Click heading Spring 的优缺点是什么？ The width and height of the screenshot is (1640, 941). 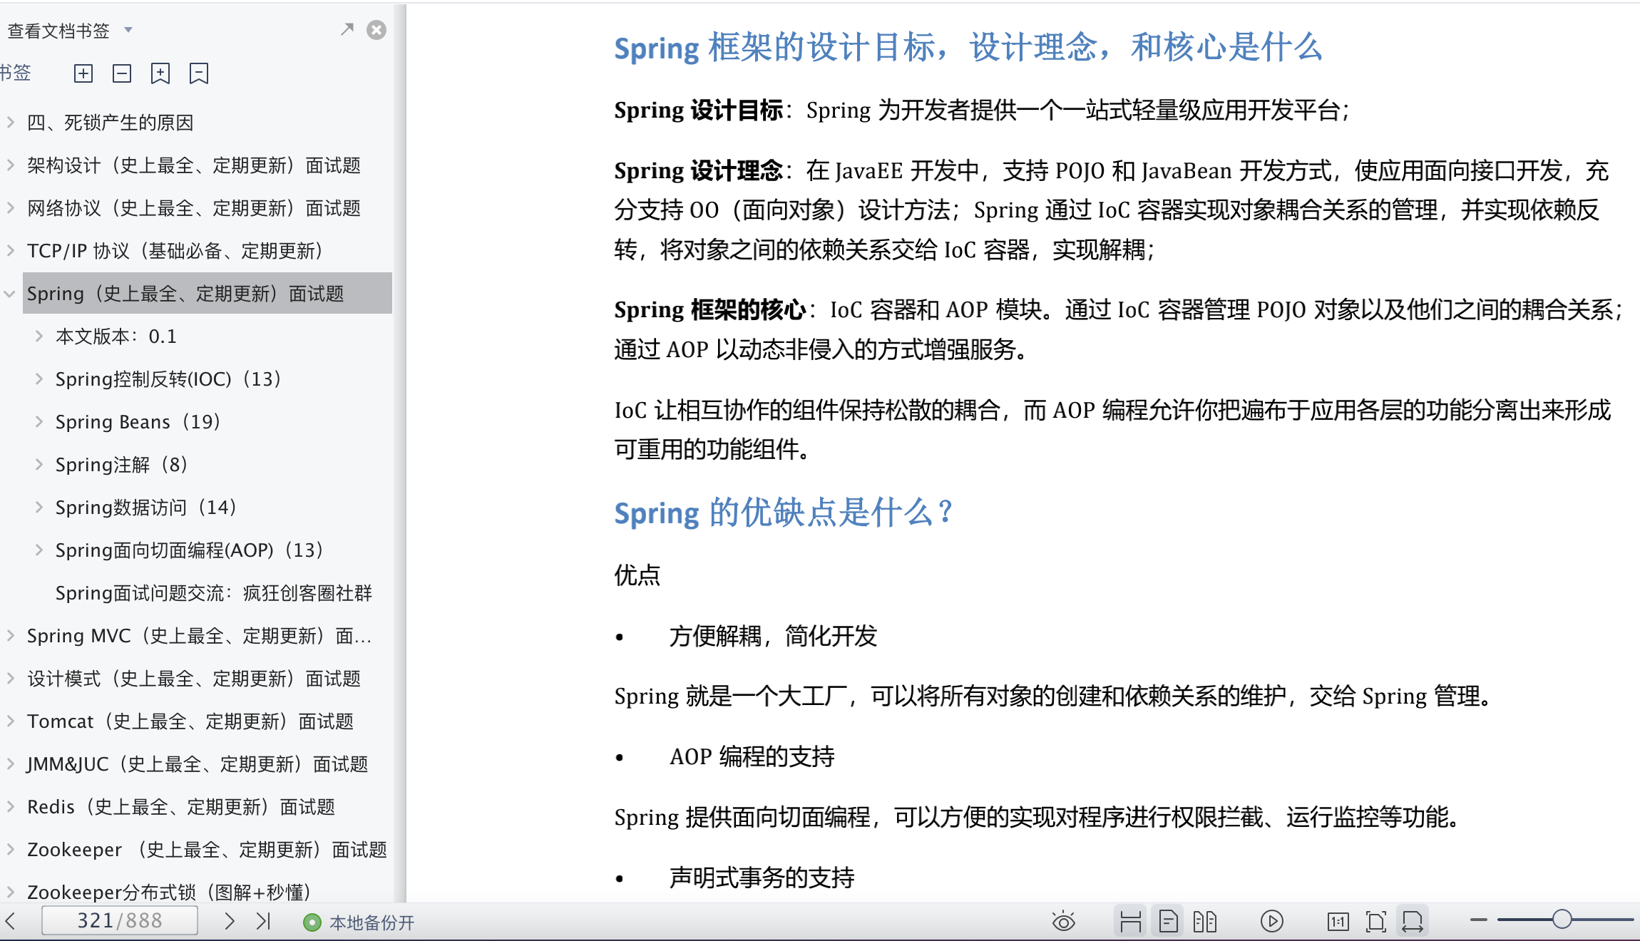[x=783, y=513]
